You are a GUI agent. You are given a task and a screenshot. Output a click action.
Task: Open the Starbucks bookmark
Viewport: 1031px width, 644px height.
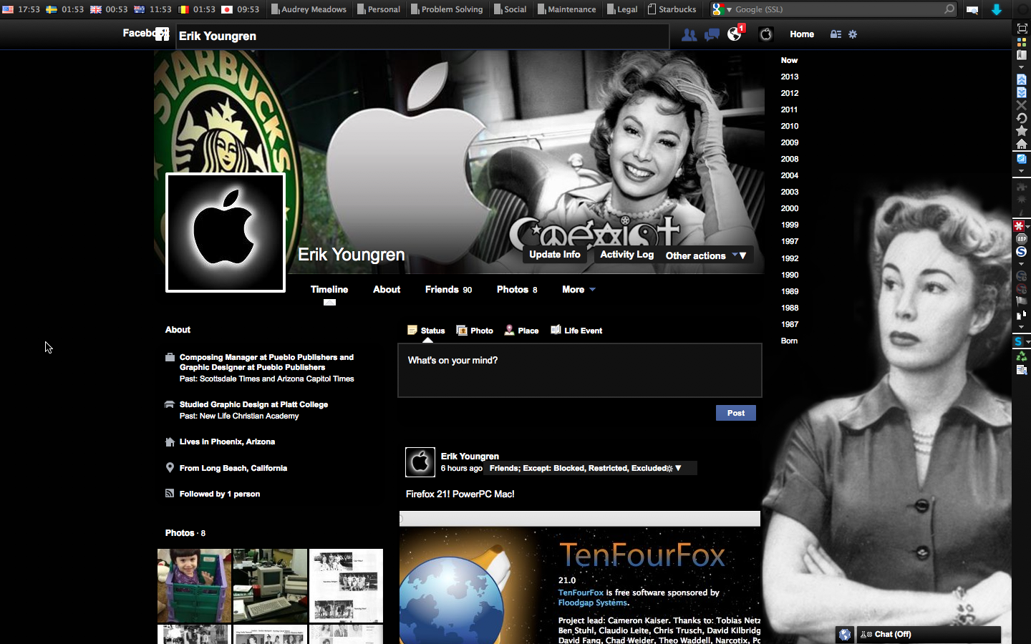[672, 9]
